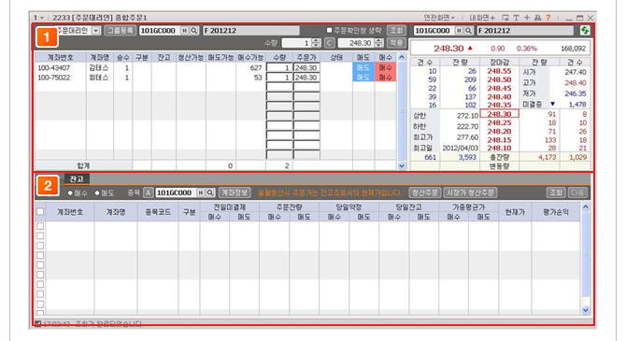Viewport: 626px width, 341px height.
Task: Click the plus icon in title bar
Action: [x=527, y=18]
